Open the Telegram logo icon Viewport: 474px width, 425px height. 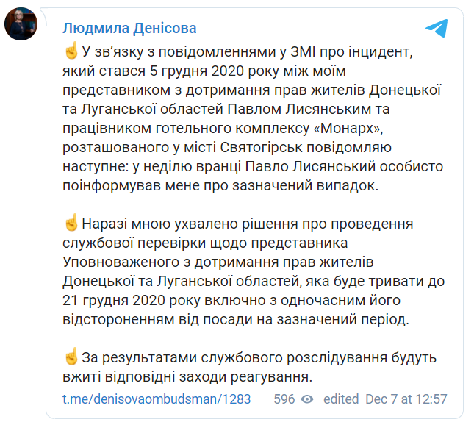click(x=436, y=28)
